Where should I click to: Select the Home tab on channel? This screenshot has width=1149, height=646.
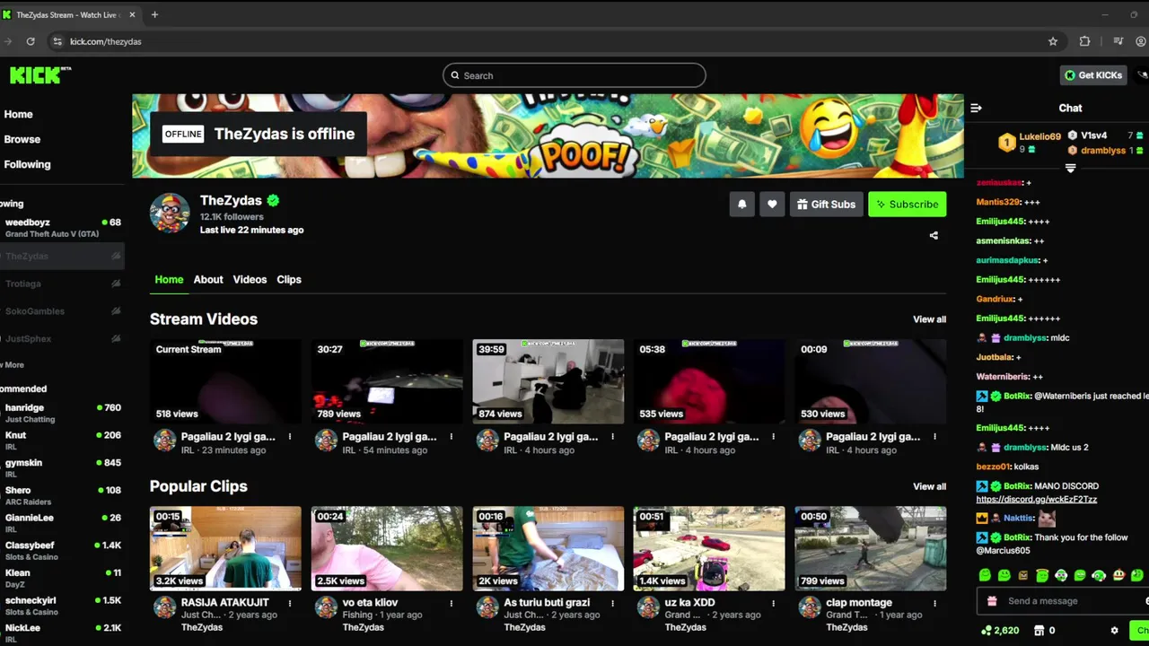point(169,280)
